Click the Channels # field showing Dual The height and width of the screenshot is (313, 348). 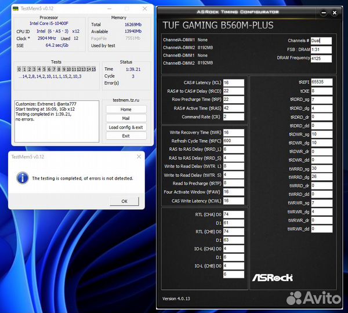pos(321,41)
